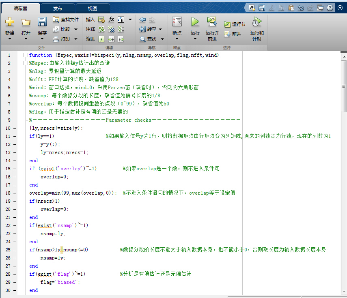Click Run and Time (运行和计时) icon
The width and height of the screenshot is (347, 298).
[x=257, y=21]
